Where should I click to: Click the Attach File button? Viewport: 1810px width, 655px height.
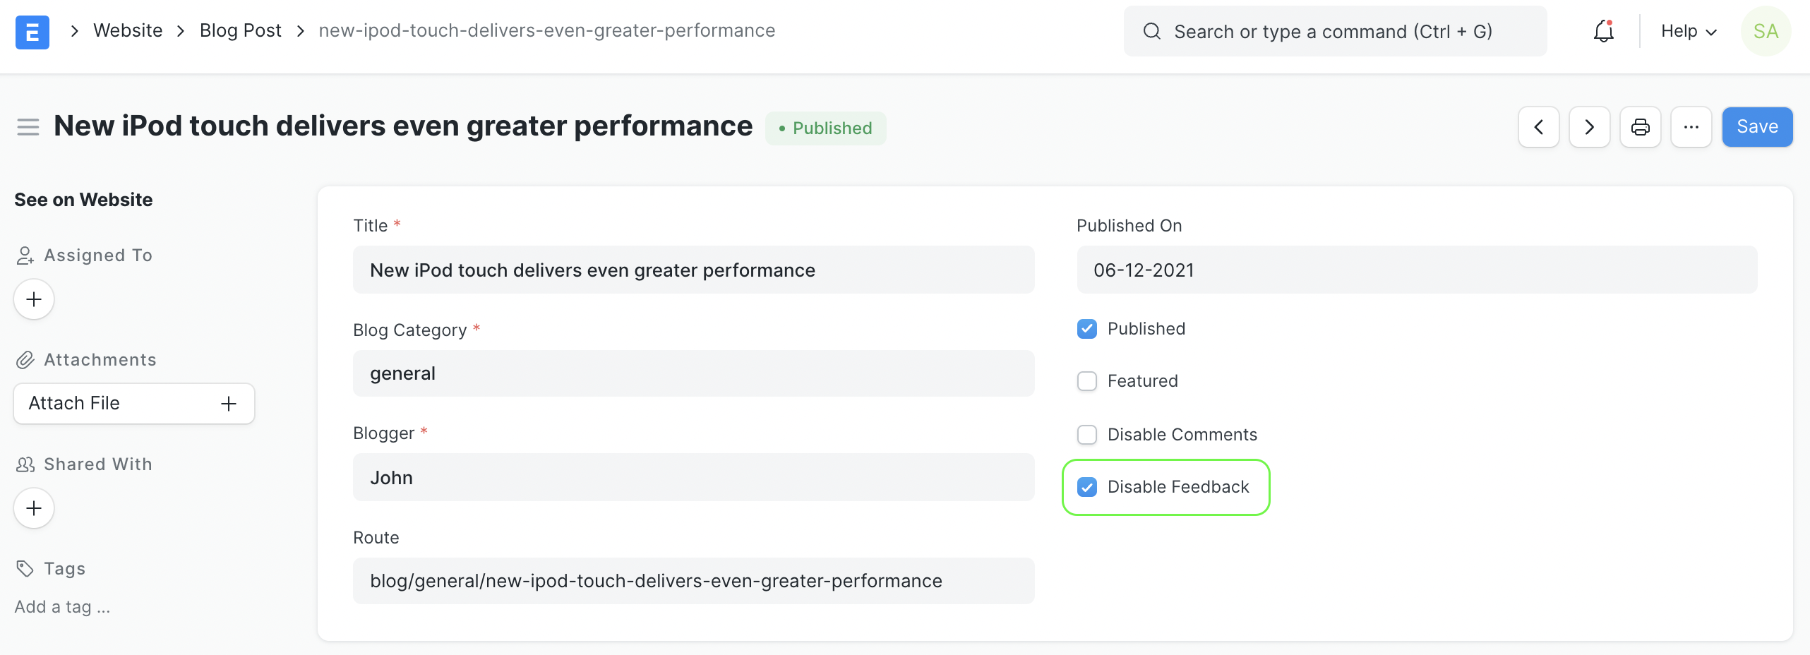(x=133, y=404)
